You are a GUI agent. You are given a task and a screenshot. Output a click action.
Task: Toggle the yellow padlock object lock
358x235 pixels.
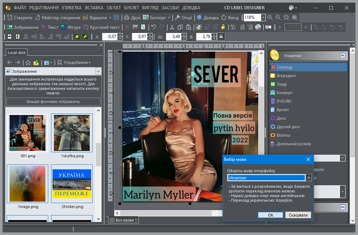coord(223,27)
